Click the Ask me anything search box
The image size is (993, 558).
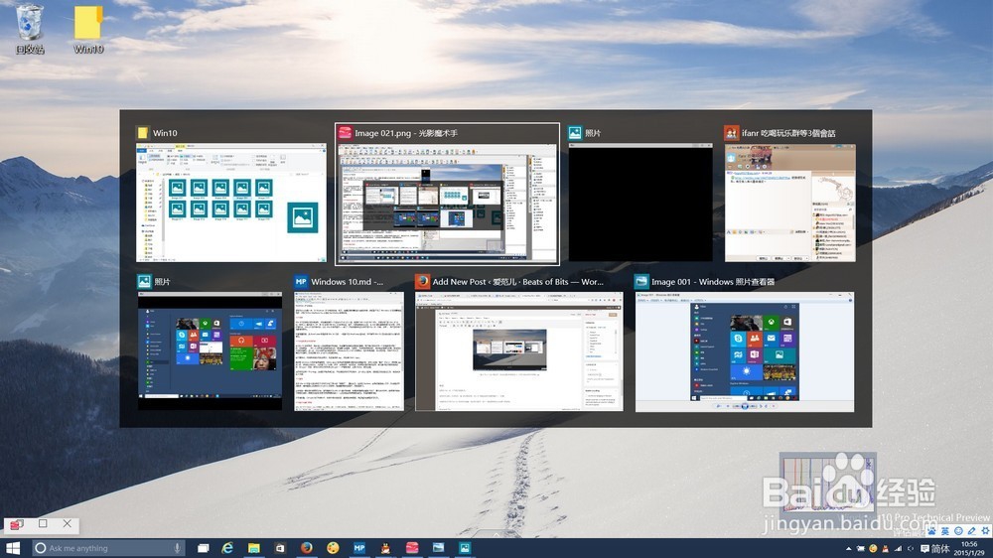tap(108, 548)
